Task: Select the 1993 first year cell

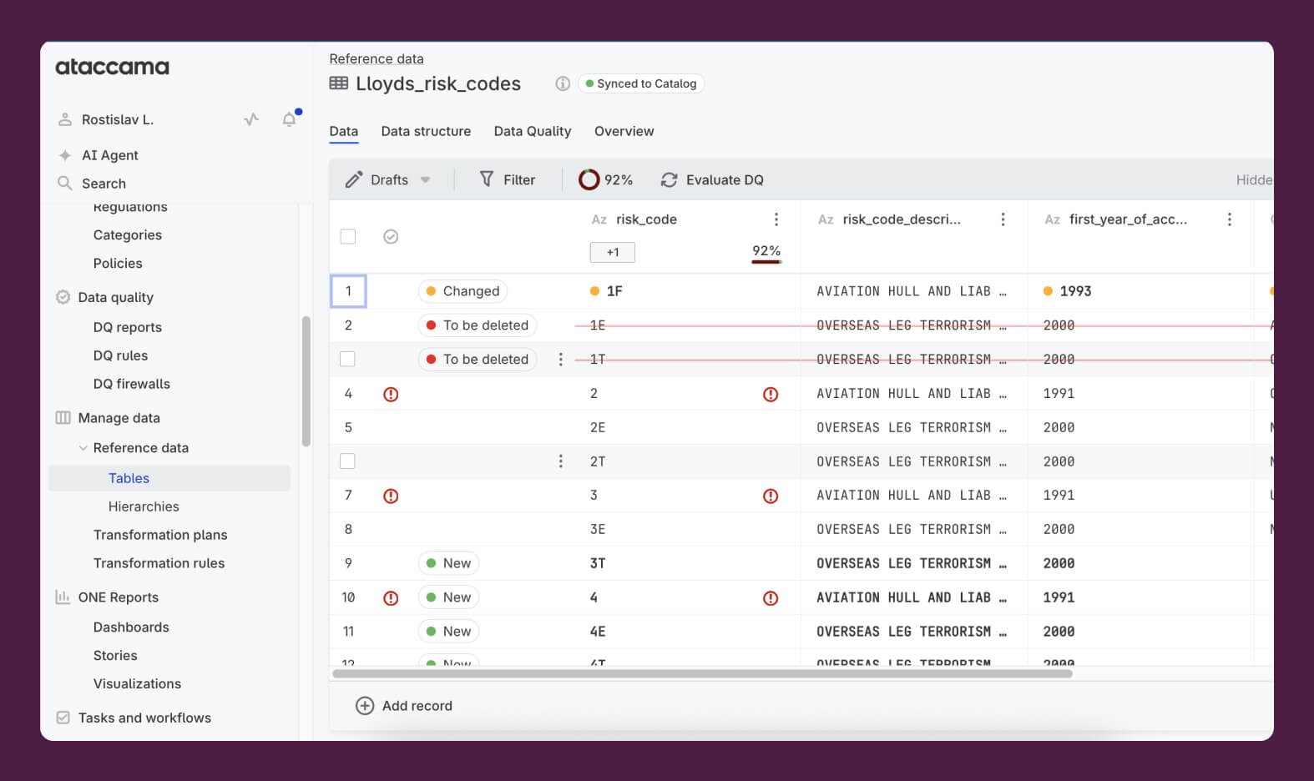Action: click(x=1140, y=291)
